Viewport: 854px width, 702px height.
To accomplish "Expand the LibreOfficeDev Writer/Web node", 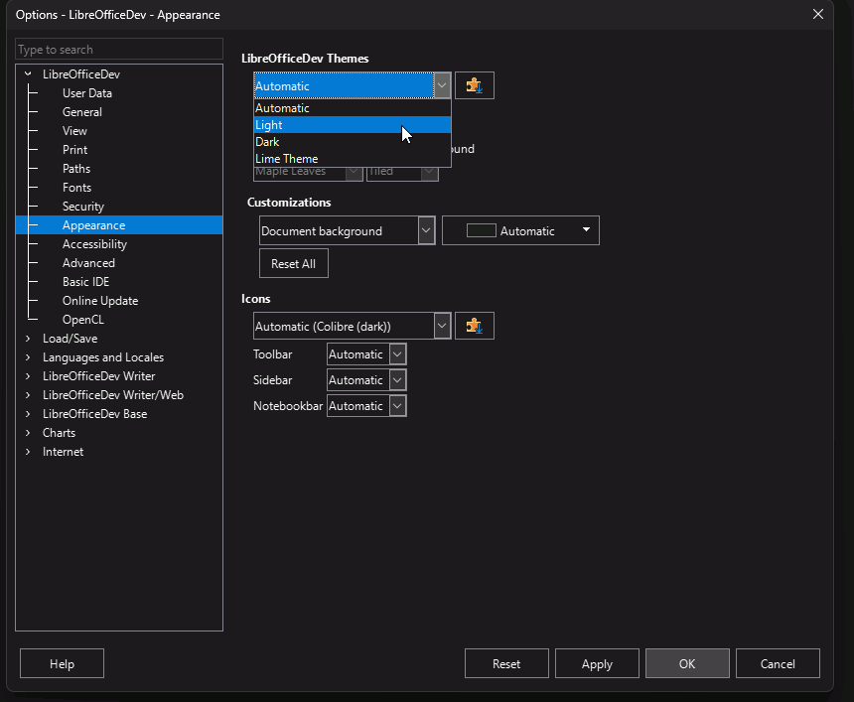I will click(x=29, y=395).
